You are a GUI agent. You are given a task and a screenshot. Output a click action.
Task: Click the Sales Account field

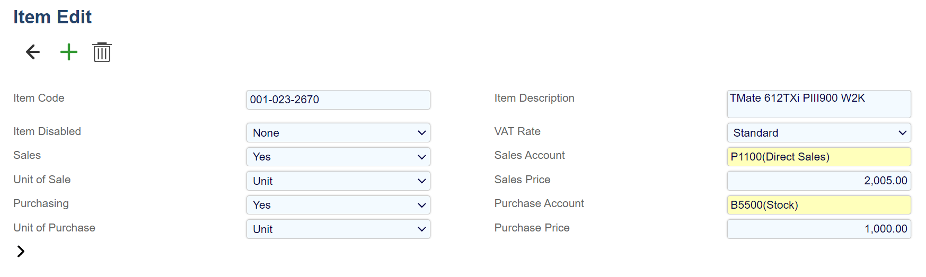[818, 157]
